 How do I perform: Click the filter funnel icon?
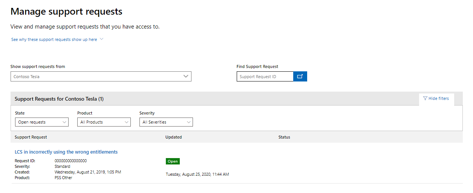coord(425,98)
